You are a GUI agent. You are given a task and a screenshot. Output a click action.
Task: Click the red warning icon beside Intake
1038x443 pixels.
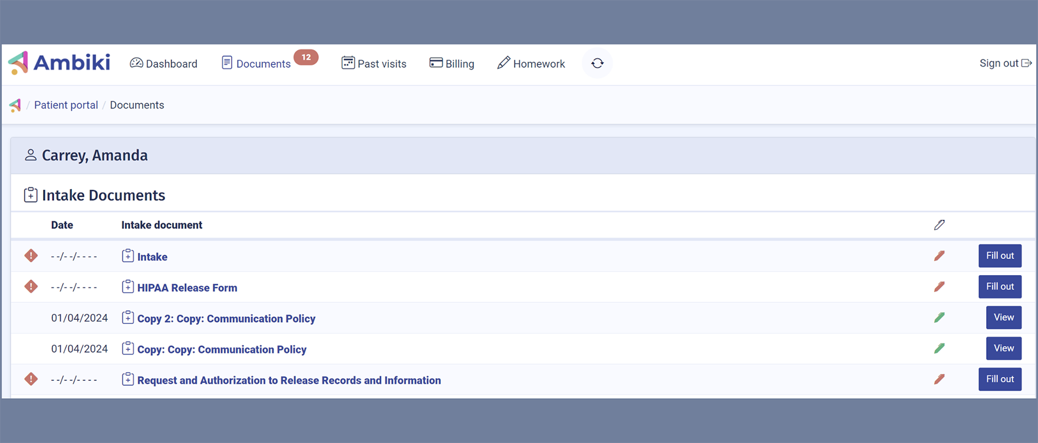coord(31,256)
